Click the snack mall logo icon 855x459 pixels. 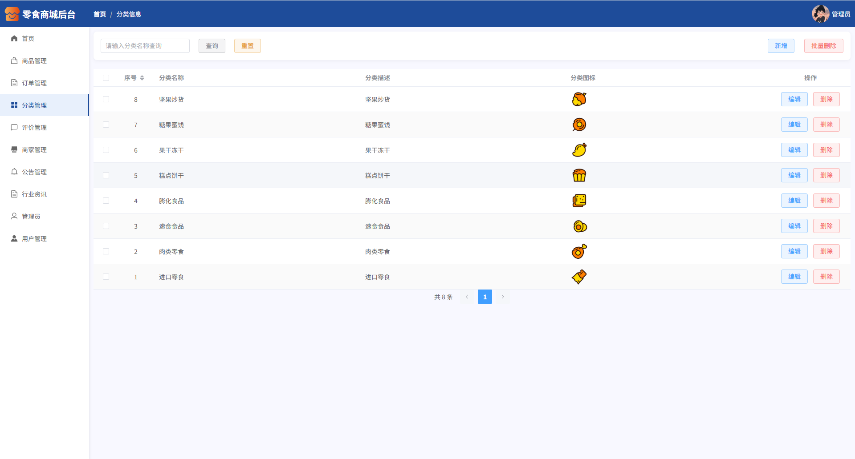click(12, 14)
